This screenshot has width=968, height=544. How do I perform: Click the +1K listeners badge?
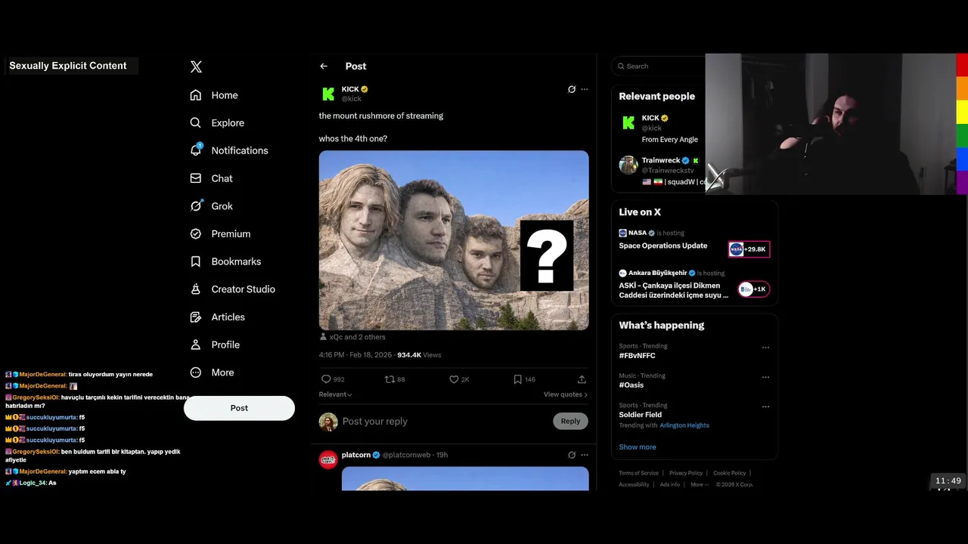[754, 289]
